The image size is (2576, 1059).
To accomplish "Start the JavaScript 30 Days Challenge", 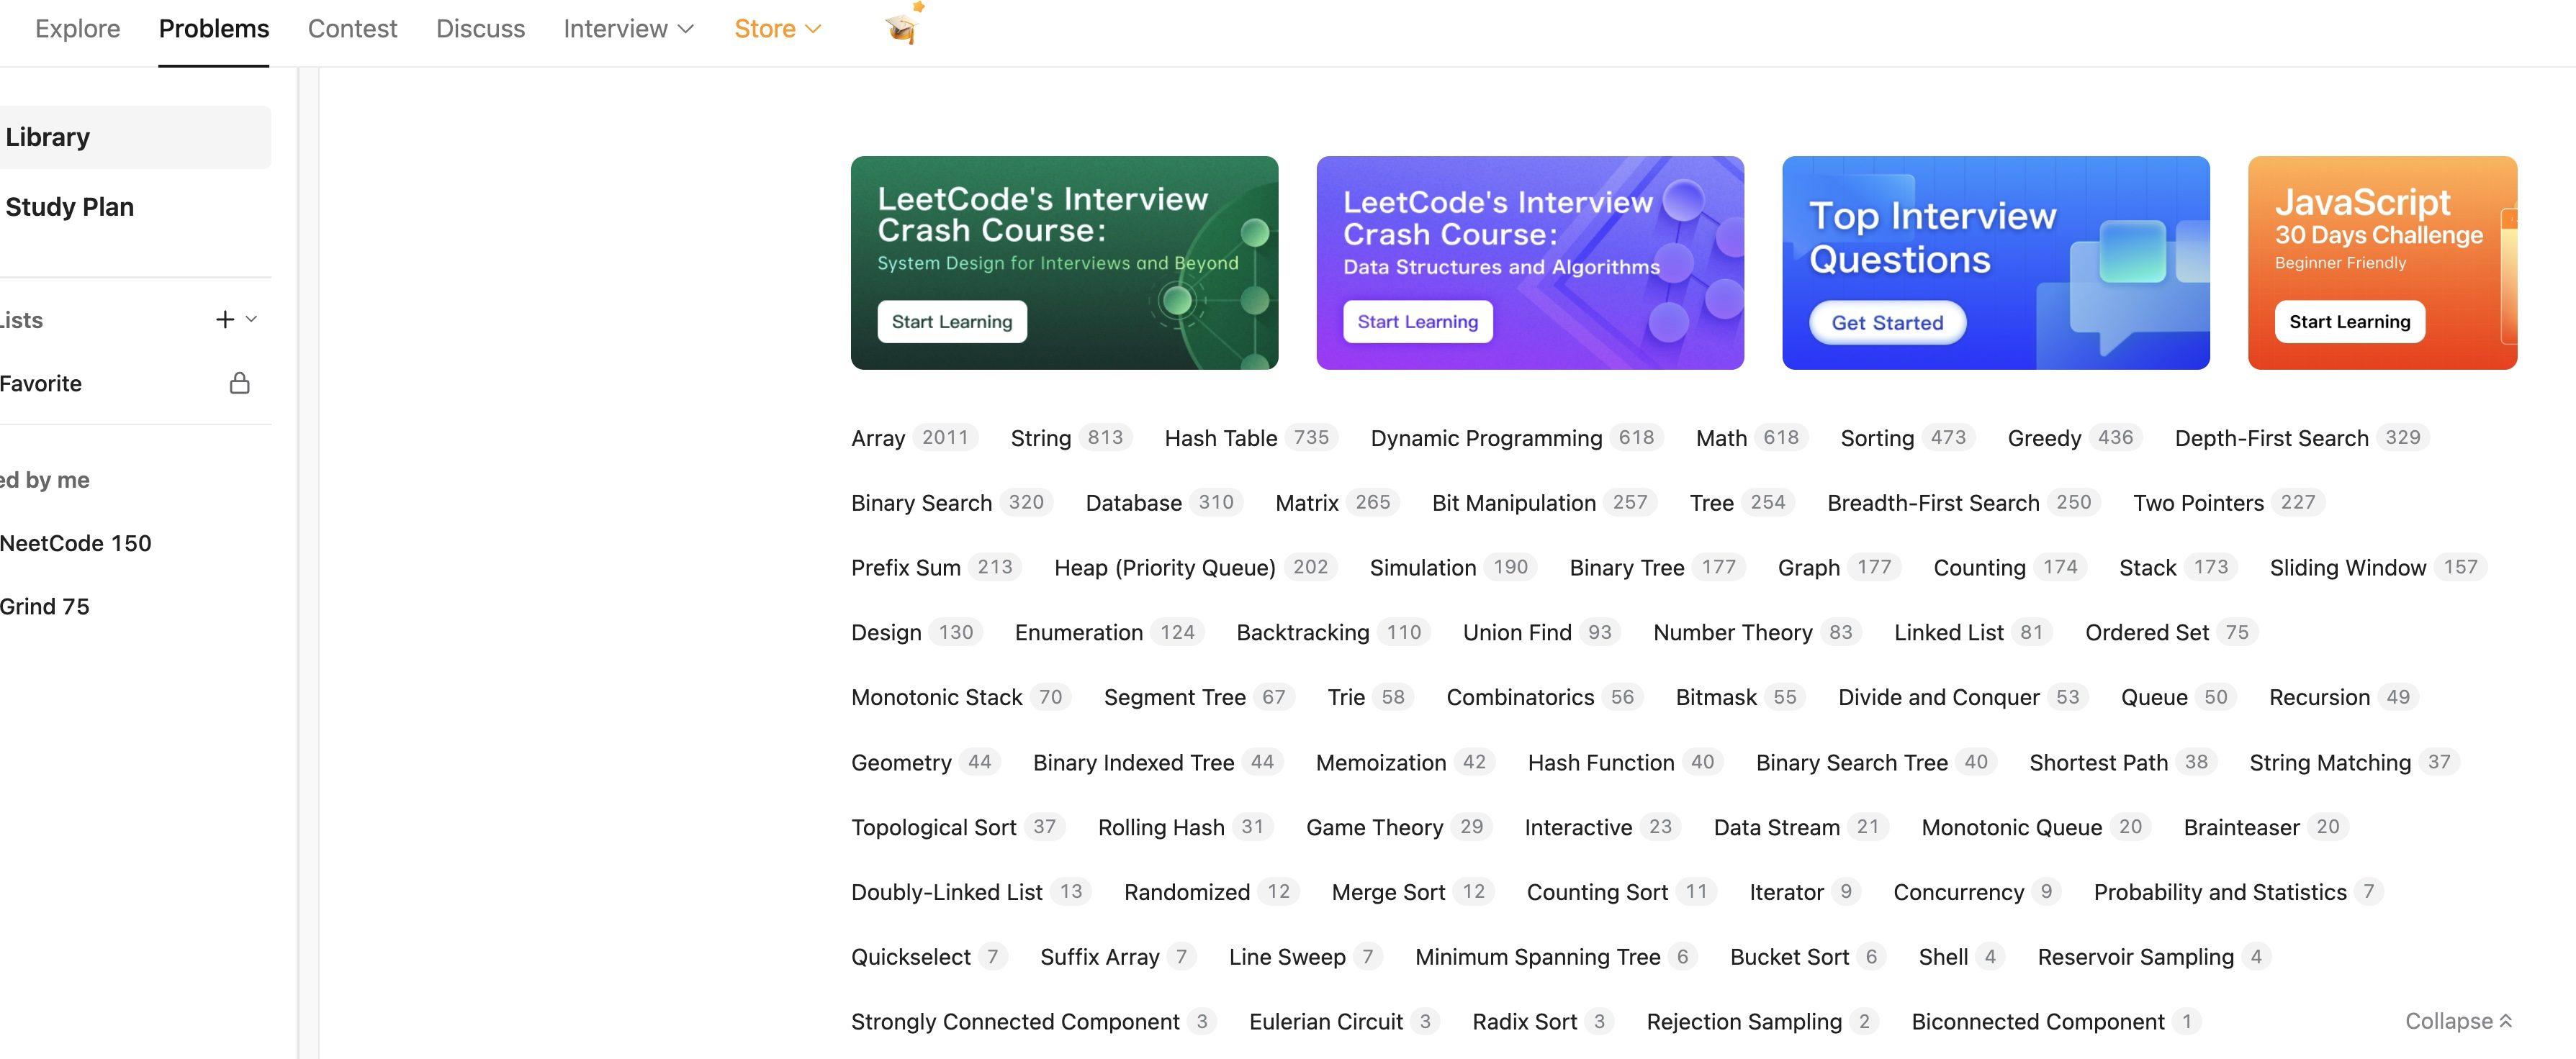I will (2349, 321).
